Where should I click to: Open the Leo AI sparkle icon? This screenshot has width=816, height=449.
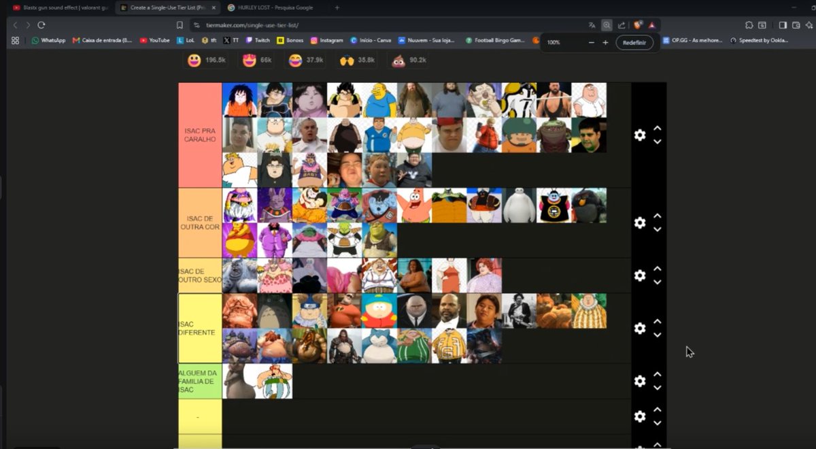(809, 24)
